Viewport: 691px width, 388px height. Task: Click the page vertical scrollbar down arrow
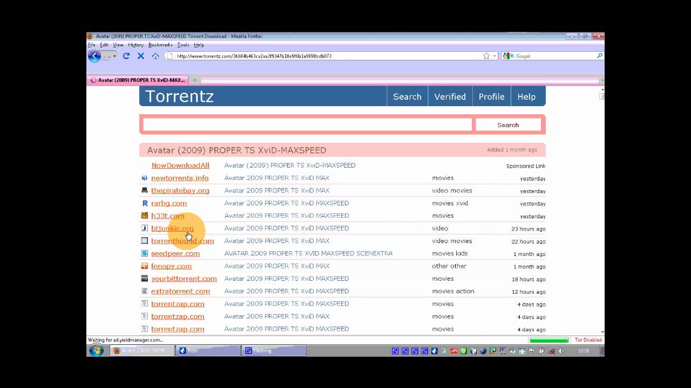(602, 332)
